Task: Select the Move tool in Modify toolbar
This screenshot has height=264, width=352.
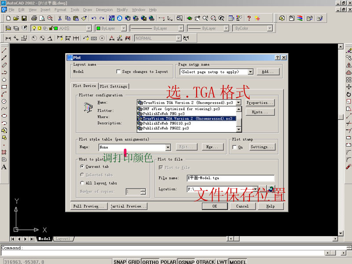Action: pyautogui.click(x=348, y=87)
